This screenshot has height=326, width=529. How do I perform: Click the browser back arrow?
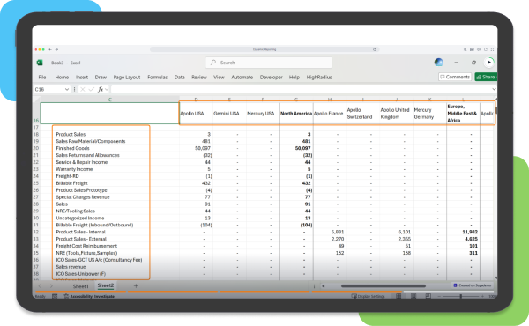point(50,49)
